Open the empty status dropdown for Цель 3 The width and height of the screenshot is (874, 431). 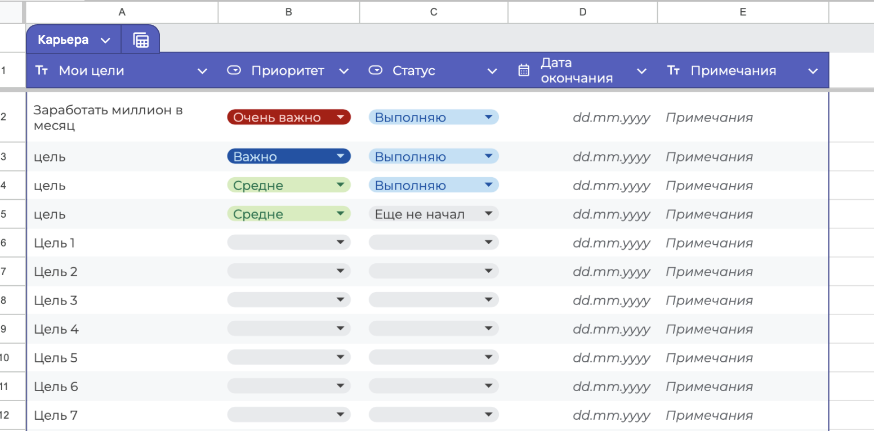point(434,300)
